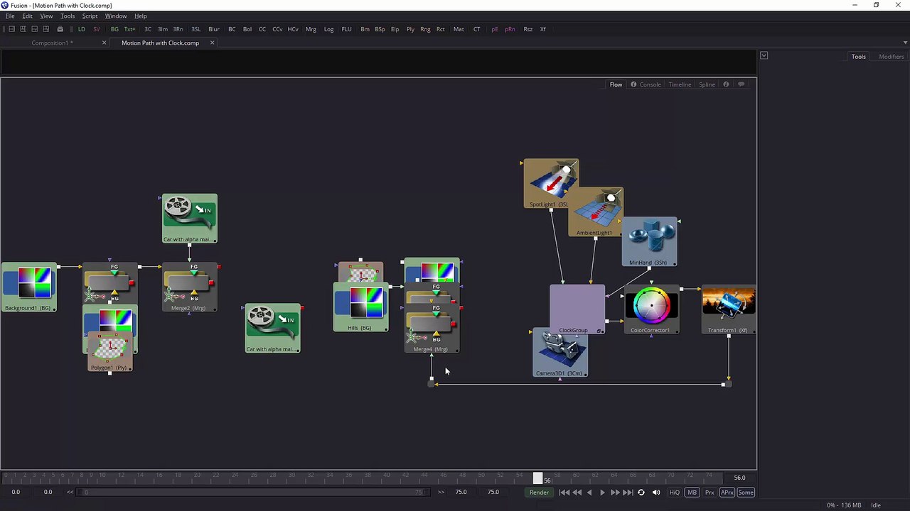Jump to the last frame
910x511 pixels.
[628, 493]
